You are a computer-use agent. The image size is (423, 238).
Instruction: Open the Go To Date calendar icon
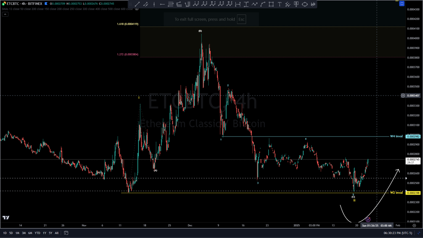(x=66, y=233)
